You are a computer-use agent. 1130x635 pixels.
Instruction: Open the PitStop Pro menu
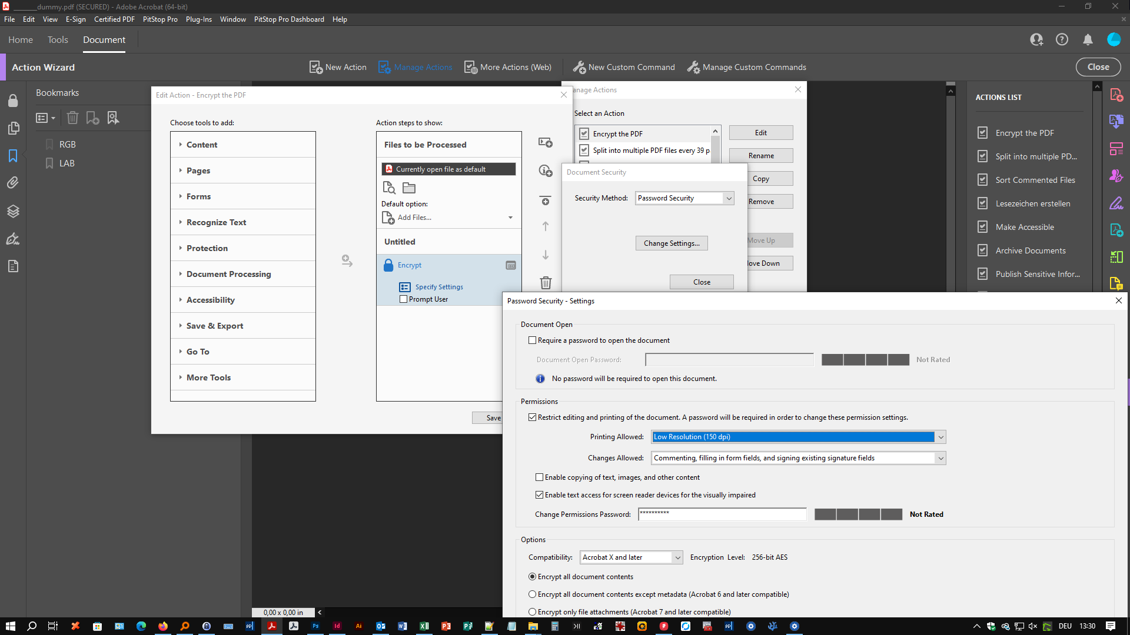(160, 19)
